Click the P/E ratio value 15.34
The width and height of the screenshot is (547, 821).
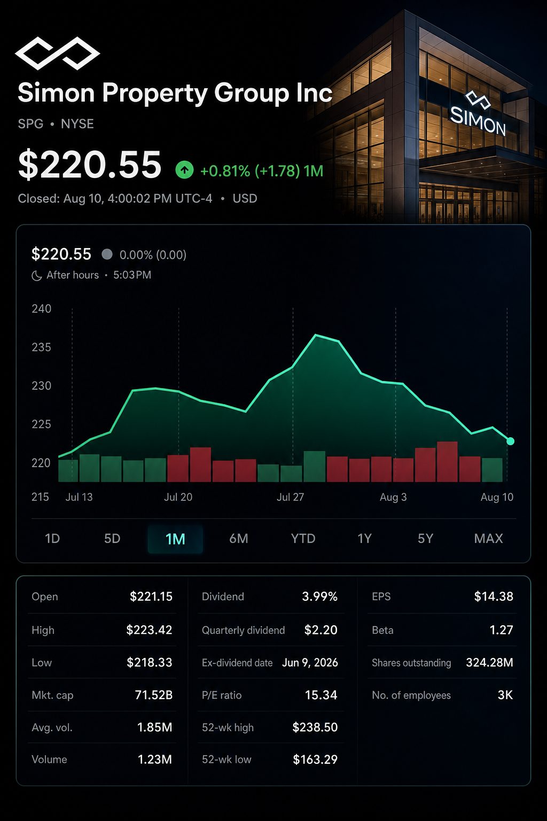coord(321,695)
